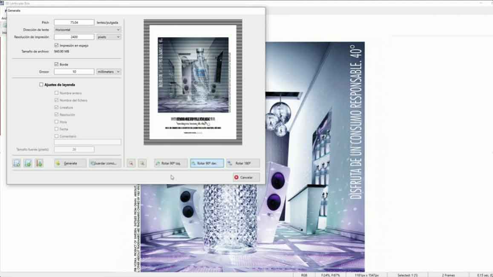Viewport: 493px width, 277px height.
Task: Click into the Pitch value field
Action: coord(74,23)
